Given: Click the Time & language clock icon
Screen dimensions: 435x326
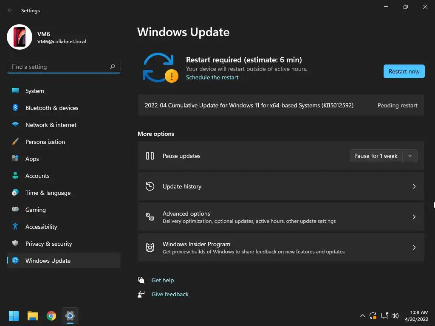Looking at the screenshot, I should click(15, 192).
